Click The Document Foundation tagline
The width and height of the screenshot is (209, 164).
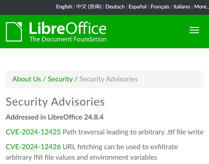pos(68,39)
